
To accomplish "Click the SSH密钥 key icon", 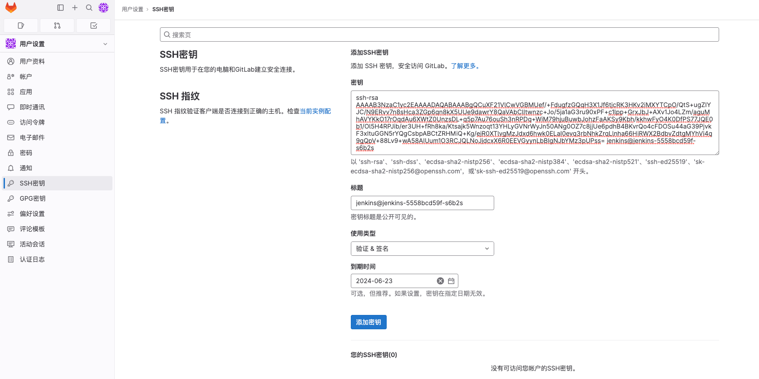I will point(11,183).
